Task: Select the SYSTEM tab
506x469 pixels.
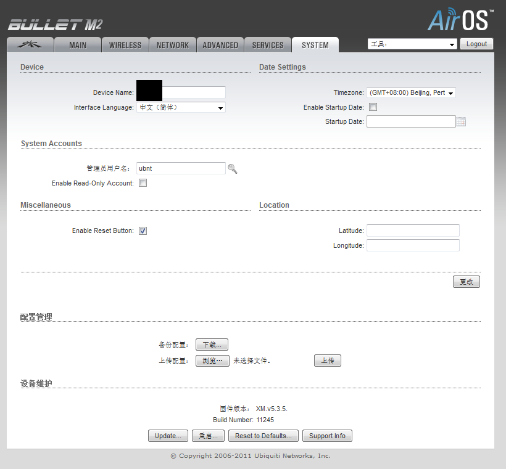Action: point(315,45)
